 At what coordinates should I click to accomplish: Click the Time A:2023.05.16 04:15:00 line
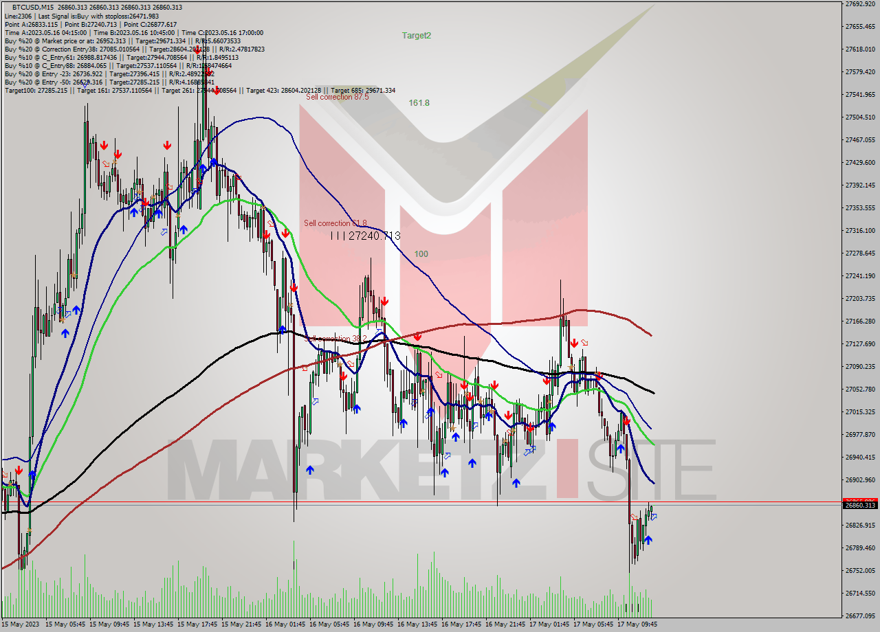click(x=133, y=32)
